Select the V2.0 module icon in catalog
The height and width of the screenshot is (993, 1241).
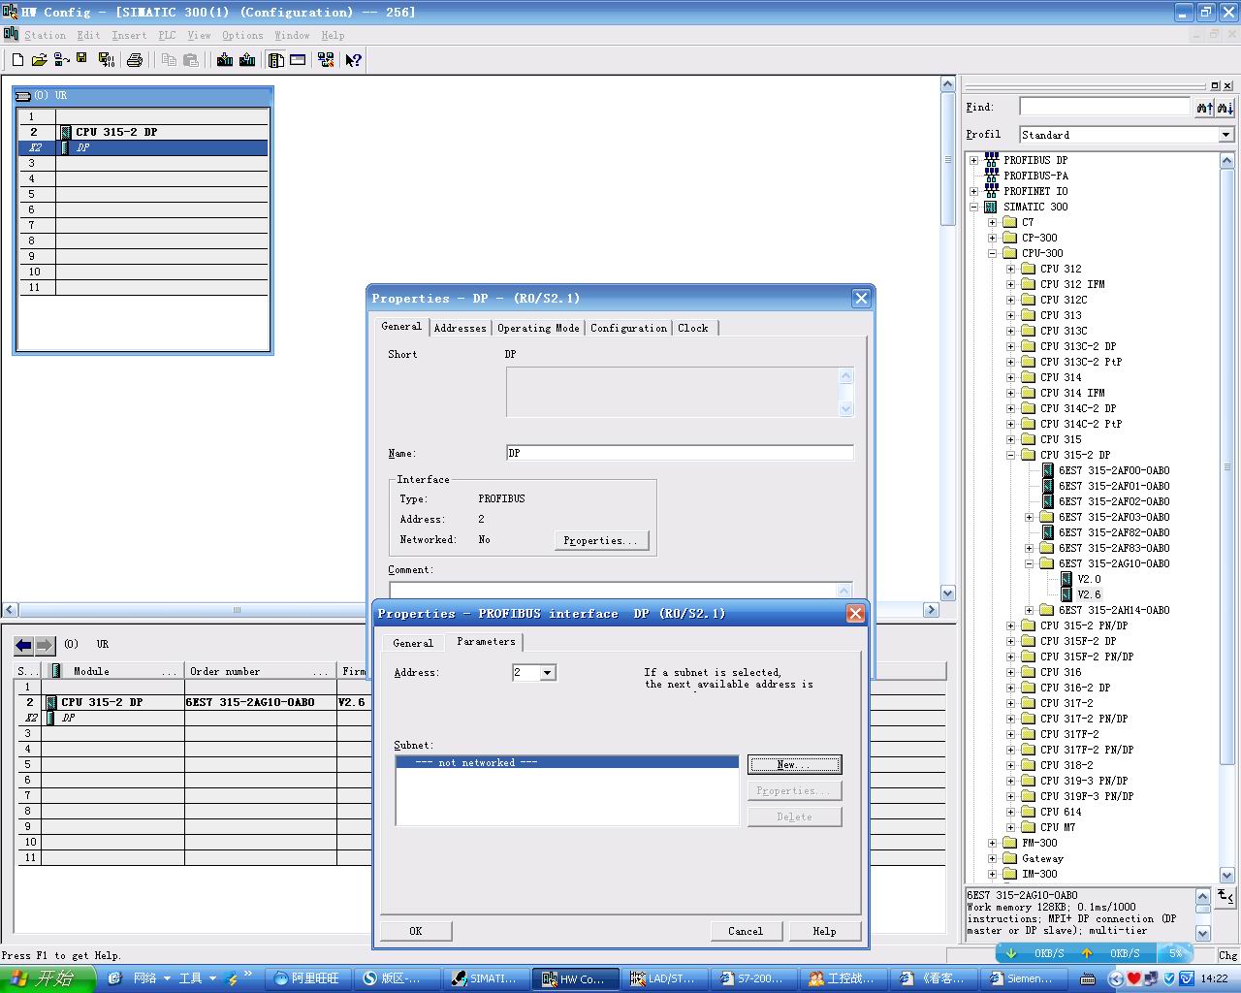click(x=1067, y=579)
